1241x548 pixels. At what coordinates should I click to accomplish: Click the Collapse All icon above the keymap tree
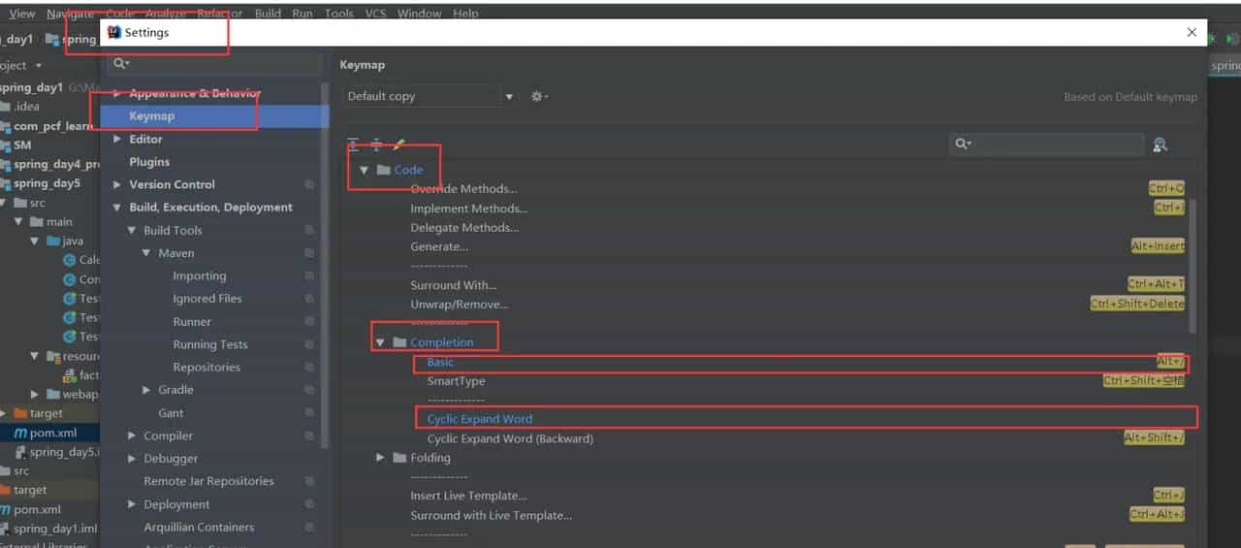coord(376,145)
